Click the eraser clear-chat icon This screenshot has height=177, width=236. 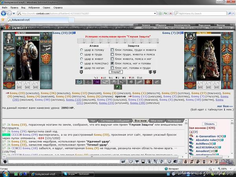[131, 162]
